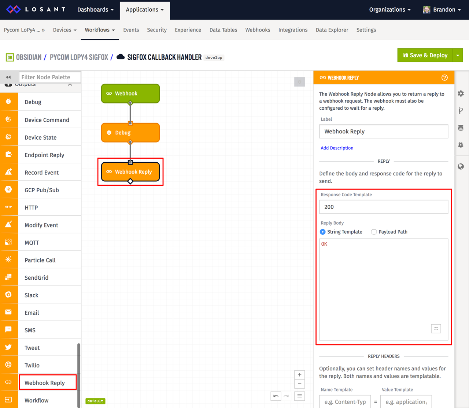Select the MQTT node palette icon
The height and width of the screenshot is (408, 469).
8,242
